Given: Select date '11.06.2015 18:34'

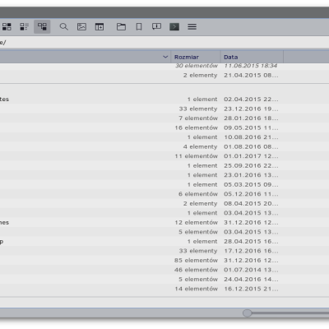Looking at the screenshot, I should coord(251,66).
